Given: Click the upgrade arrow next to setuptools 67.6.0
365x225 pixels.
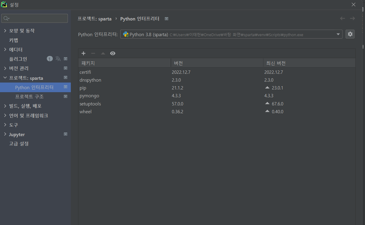Looking at the screenshot, I should 267,103.
